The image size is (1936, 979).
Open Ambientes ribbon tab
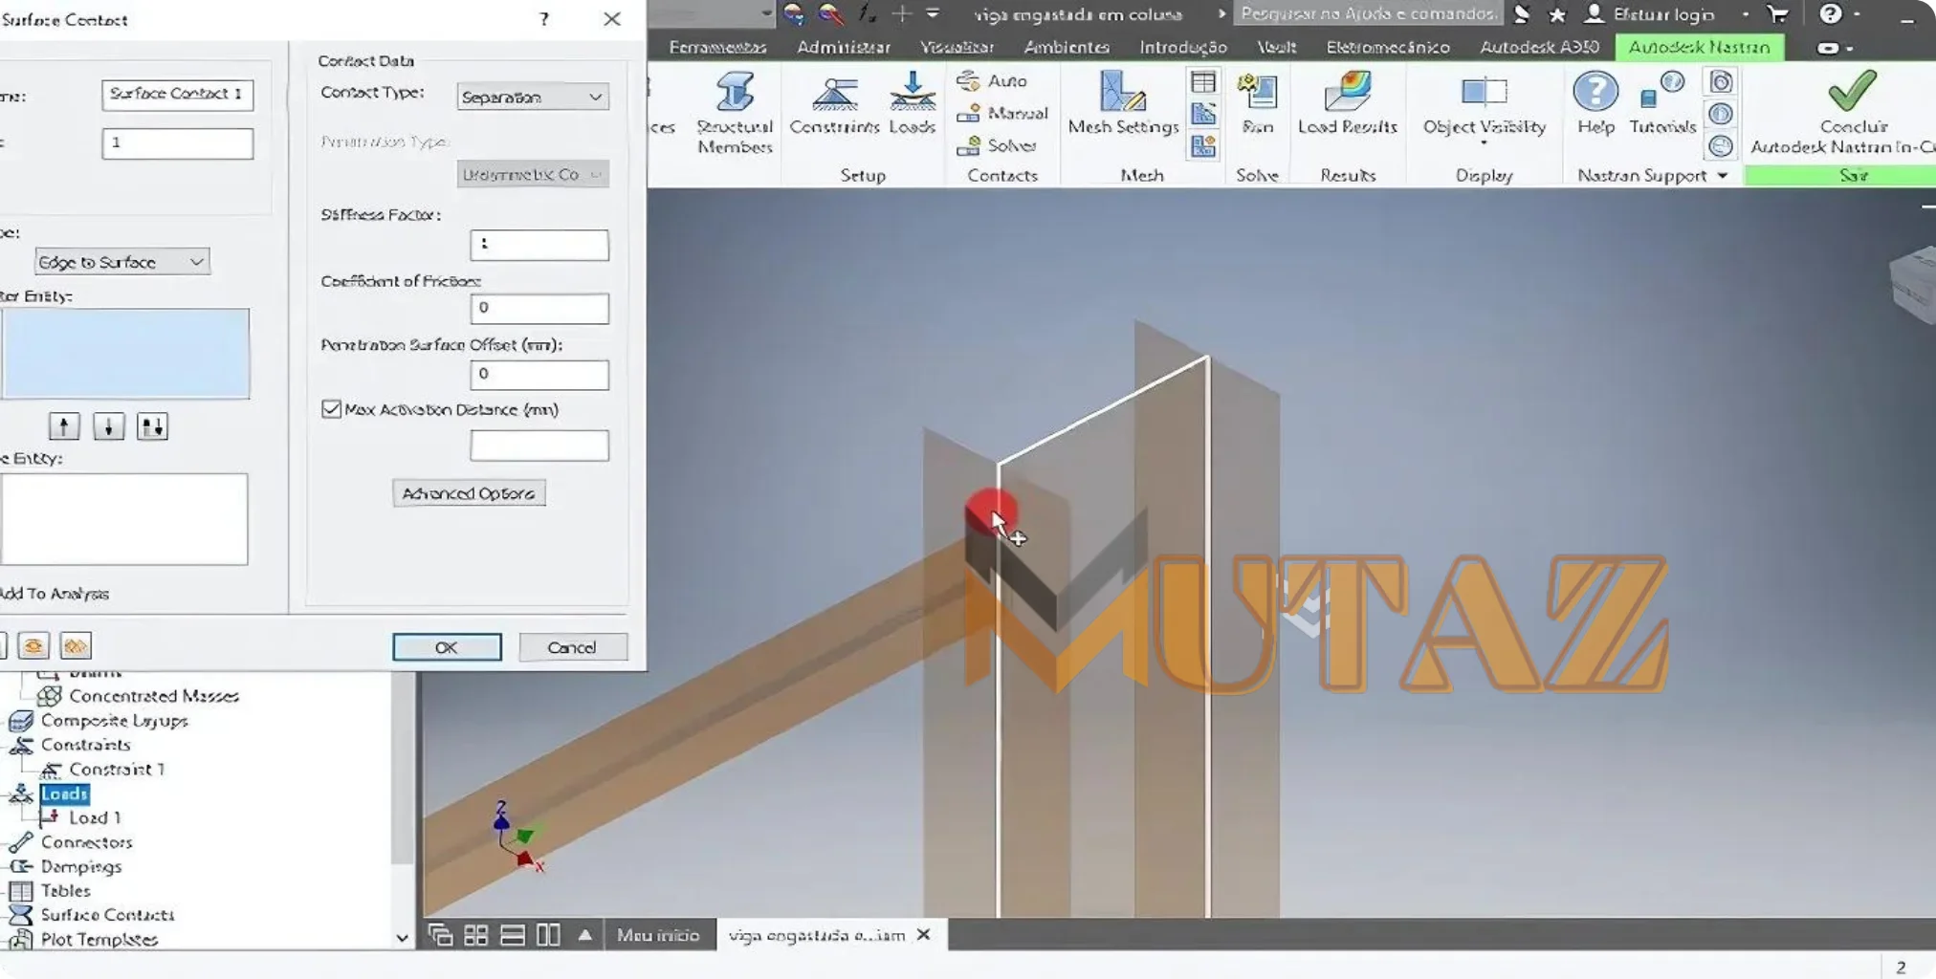[x=1067, y=47]
